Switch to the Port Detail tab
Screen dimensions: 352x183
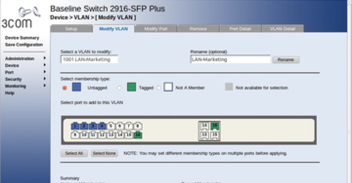(x=240, y=28)
